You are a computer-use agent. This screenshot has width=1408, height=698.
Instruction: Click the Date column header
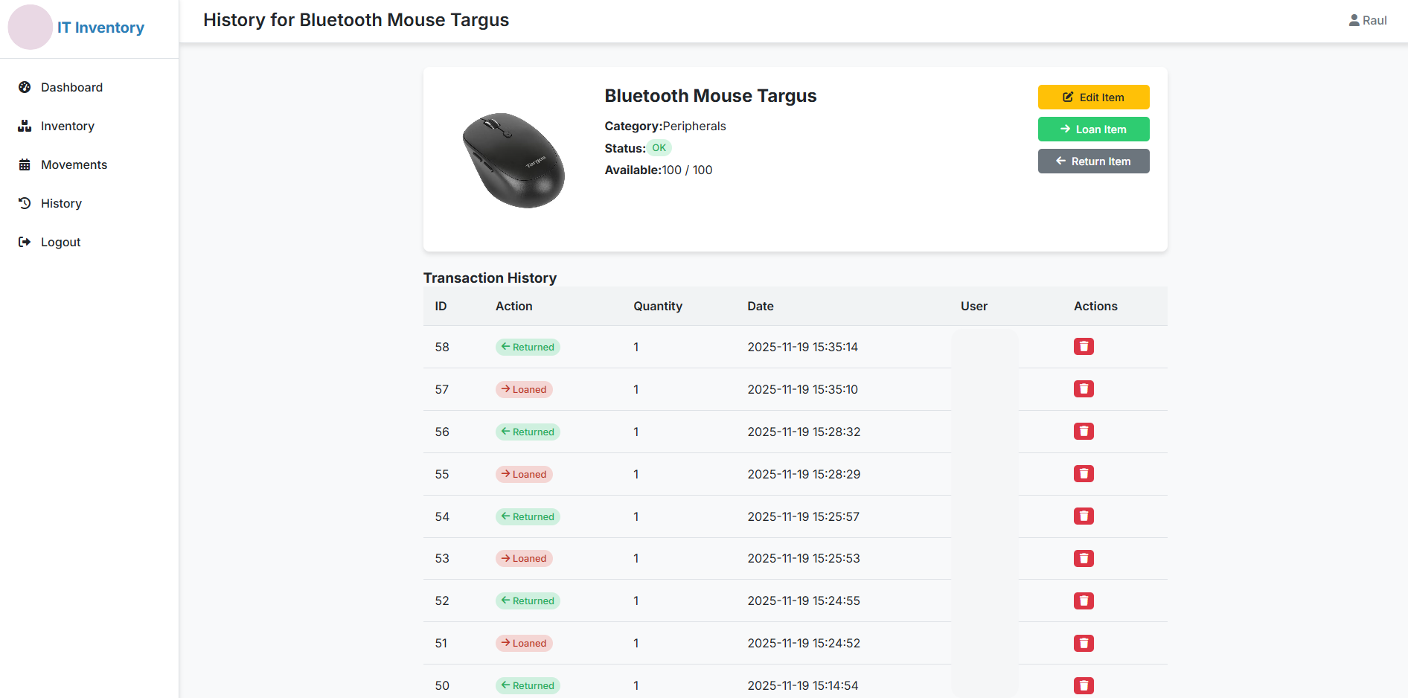761,306
